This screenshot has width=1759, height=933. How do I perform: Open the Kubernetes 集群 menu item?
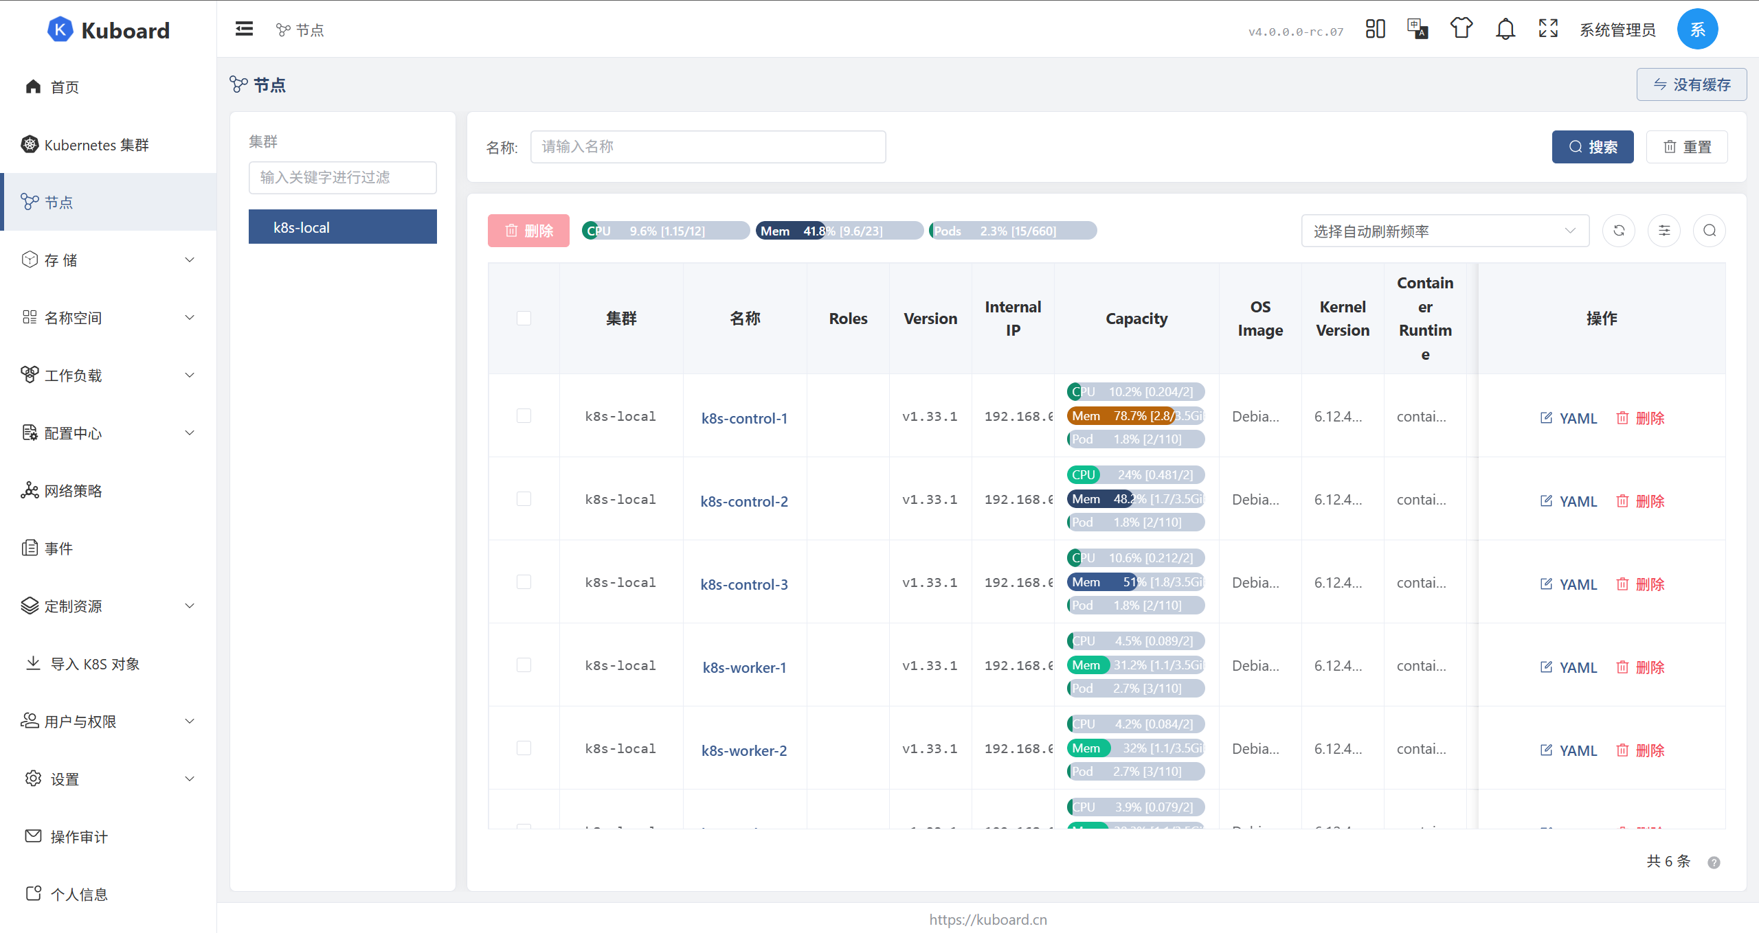pyautogui.click(x=96, y=145)
